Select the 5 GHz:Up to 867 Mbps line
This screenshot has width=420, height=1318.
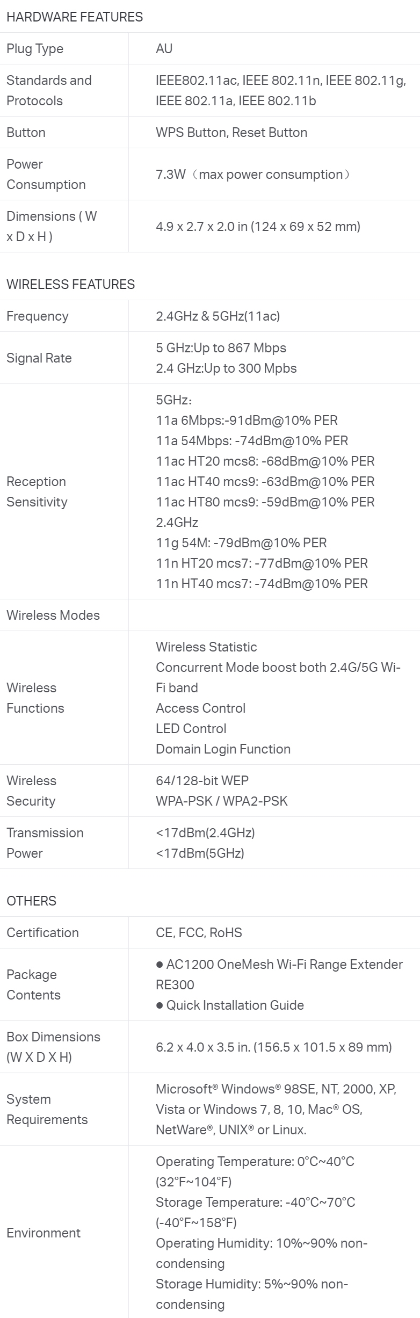[221, 347]
